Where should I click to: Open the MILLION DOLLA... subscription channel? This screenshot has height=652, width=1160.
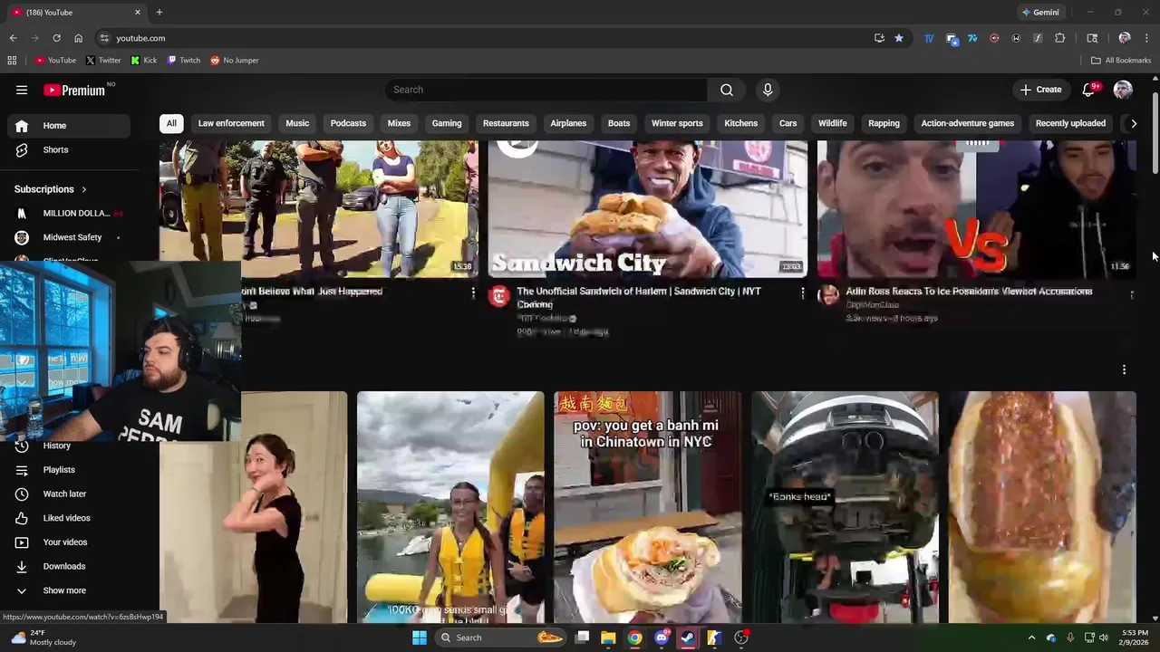tap(69, 213)
